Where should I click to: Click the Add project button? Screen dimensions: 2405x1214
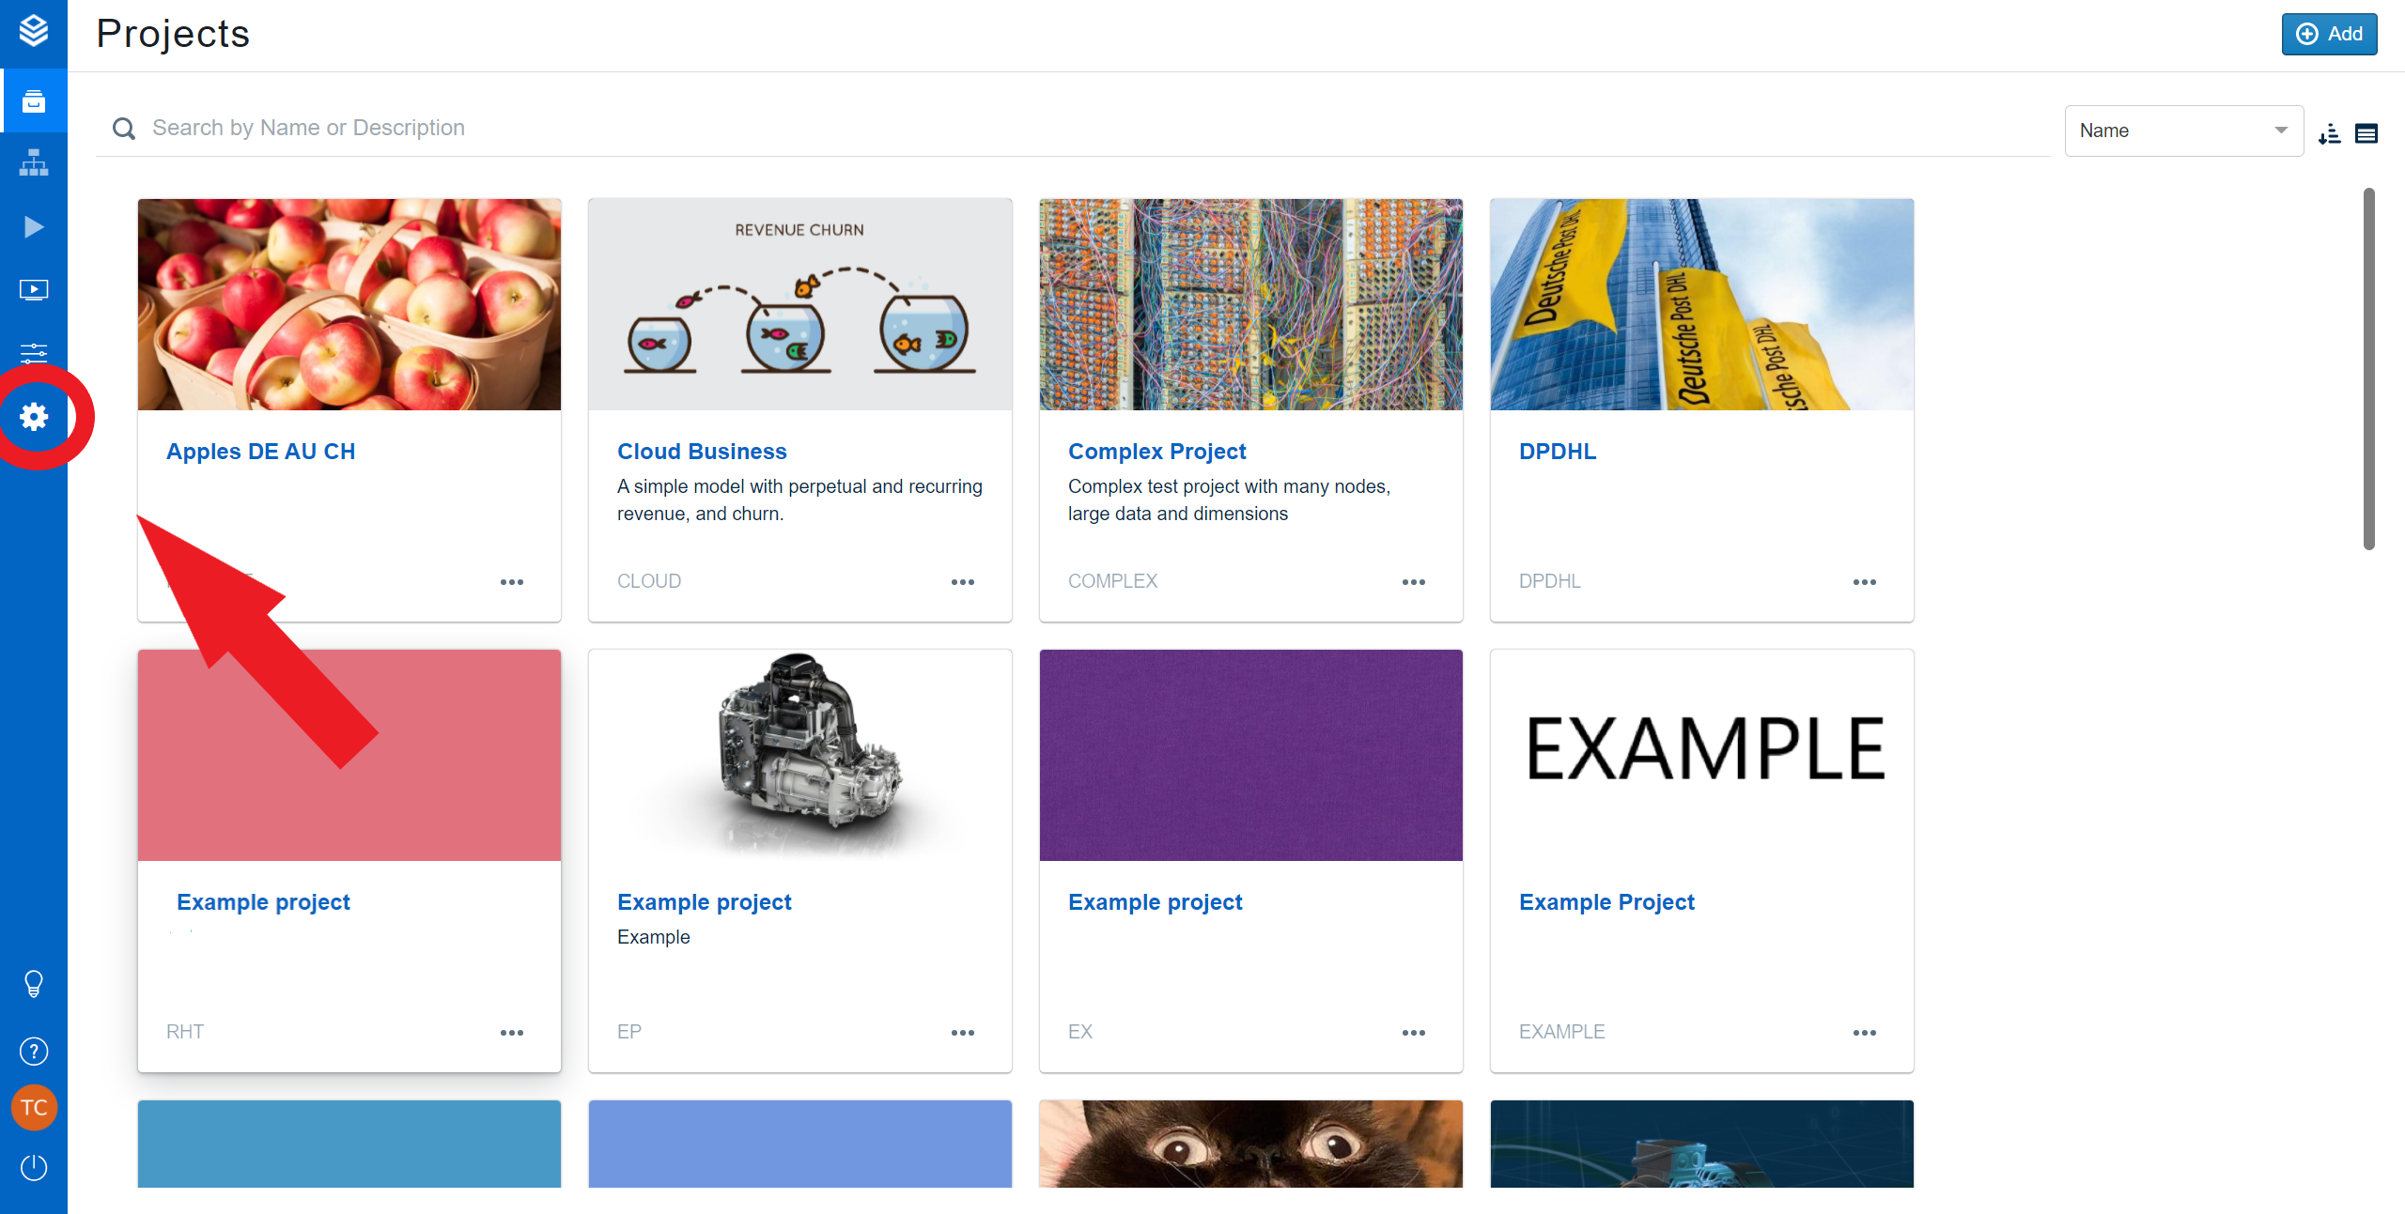(x=2329, y=35)
